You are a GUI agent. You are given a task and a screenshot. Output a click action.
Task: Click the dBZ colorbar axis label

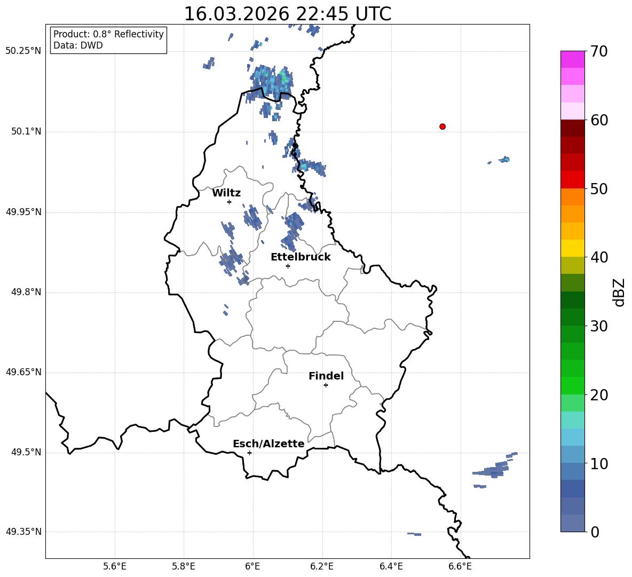(618, 292)
